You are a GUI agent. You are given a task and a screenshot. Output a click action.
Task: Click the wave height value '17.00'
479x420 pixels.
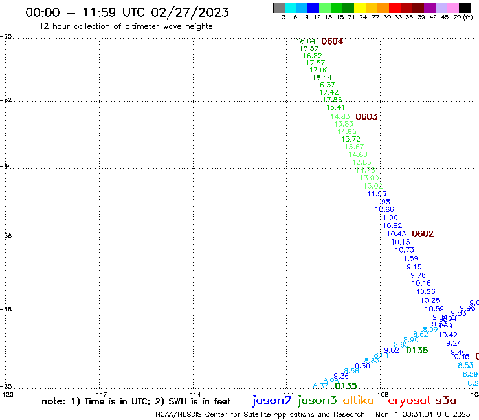tap(319, 70)
